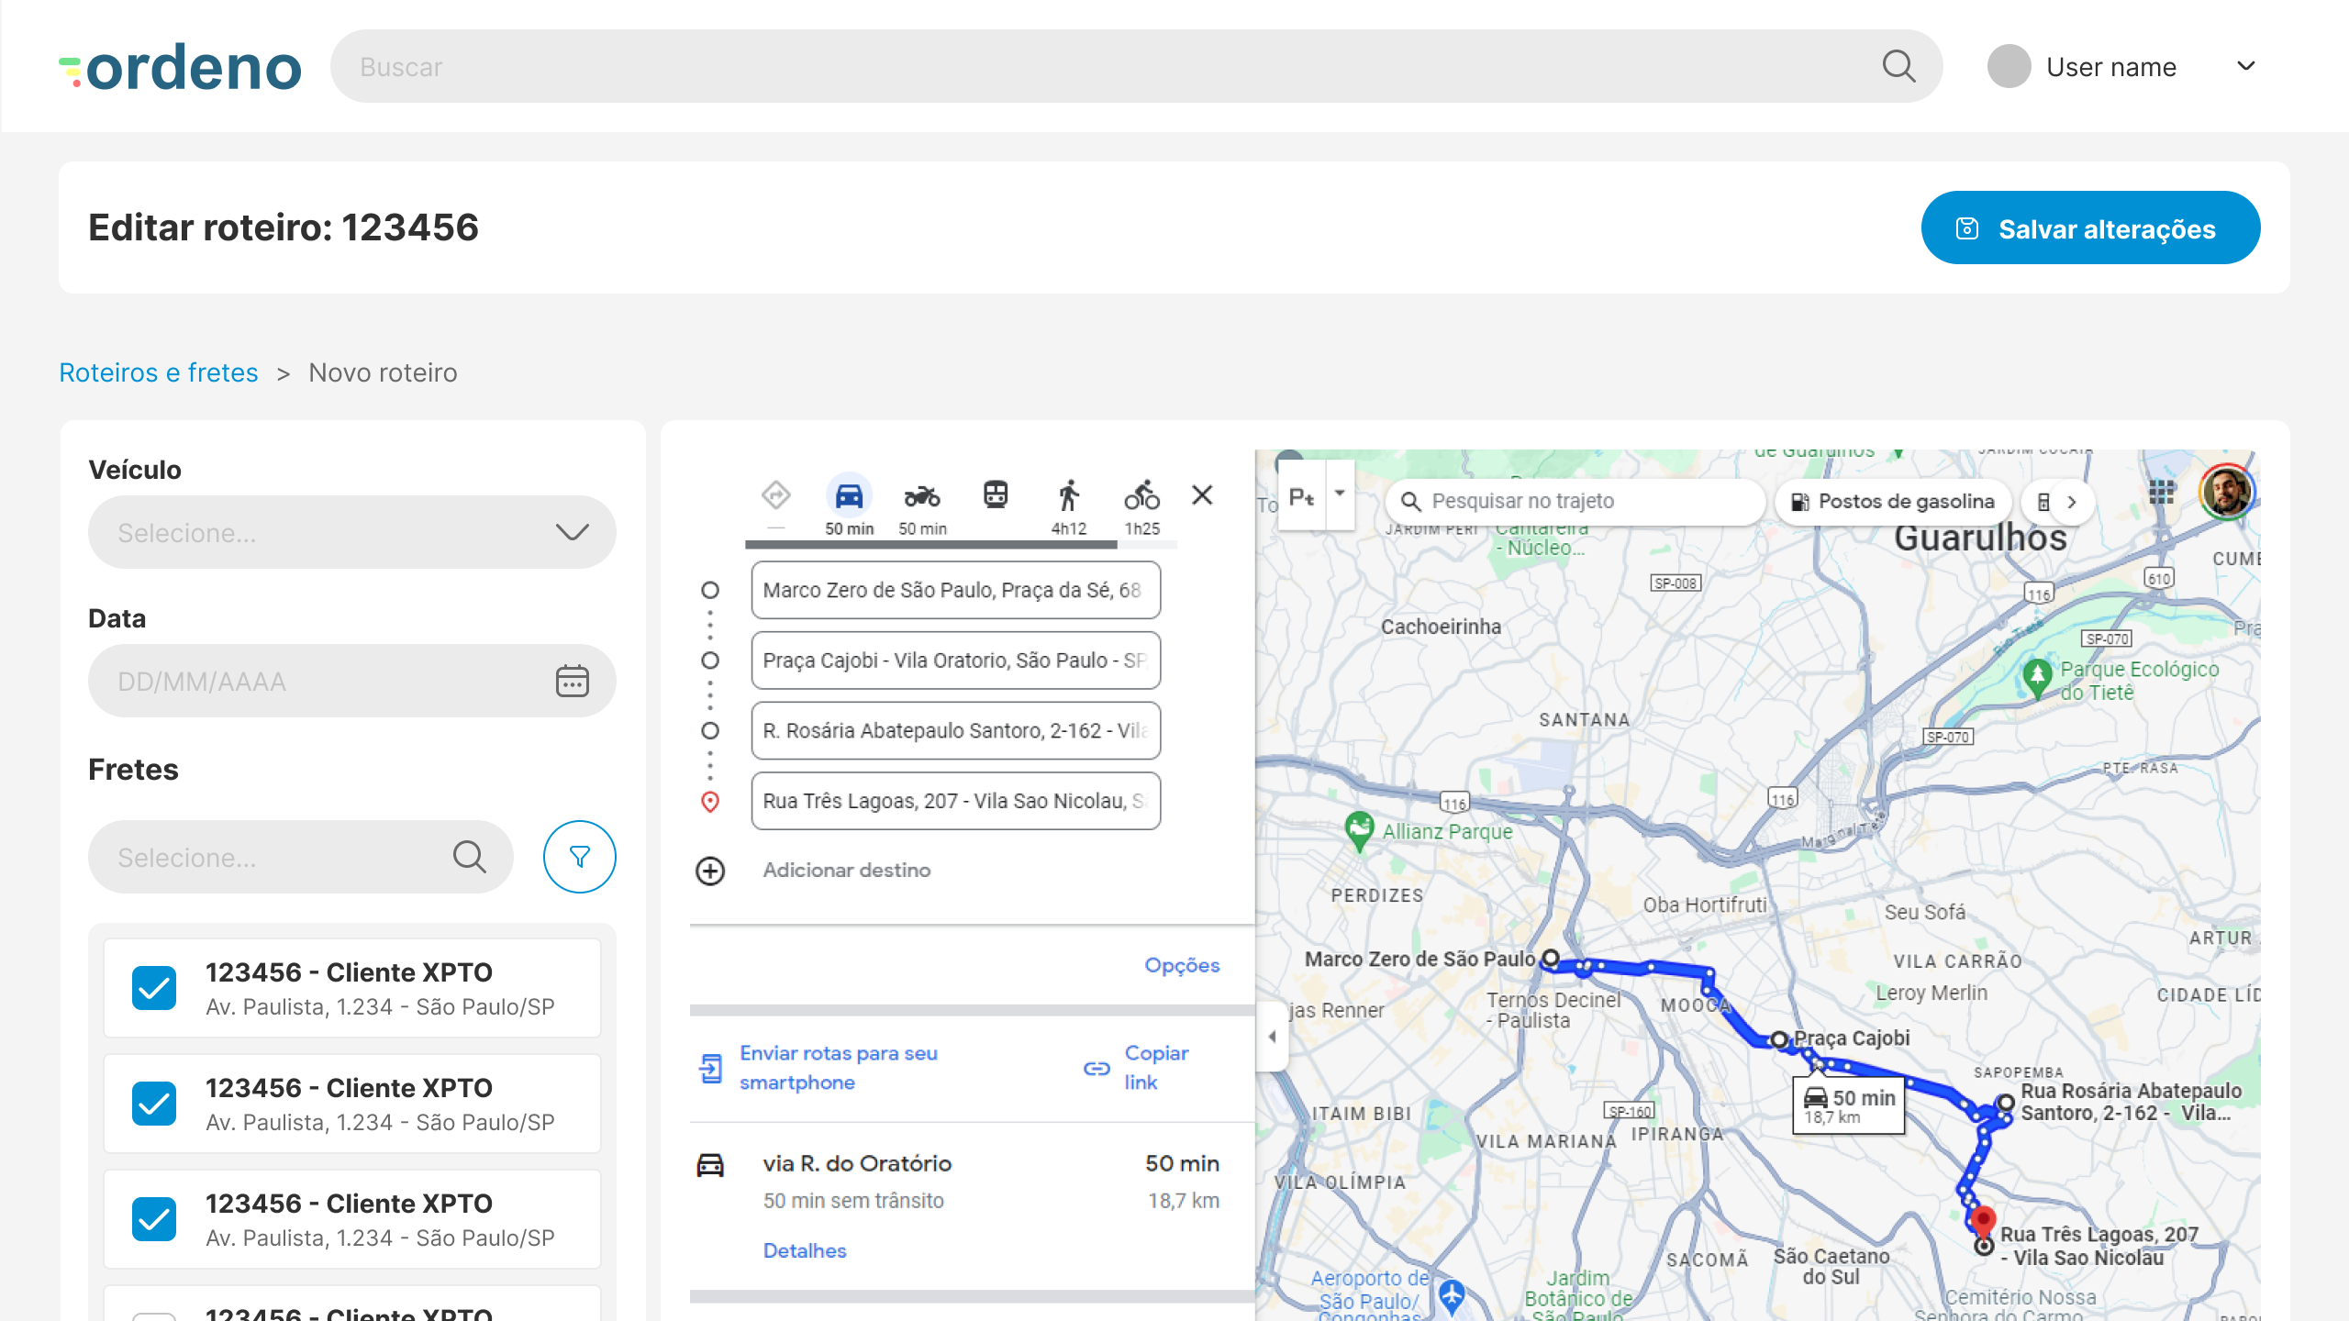Collapse the directions side panel arrow
The height and width of the screenshot is (1321, 2349).
[1272, 1037]
